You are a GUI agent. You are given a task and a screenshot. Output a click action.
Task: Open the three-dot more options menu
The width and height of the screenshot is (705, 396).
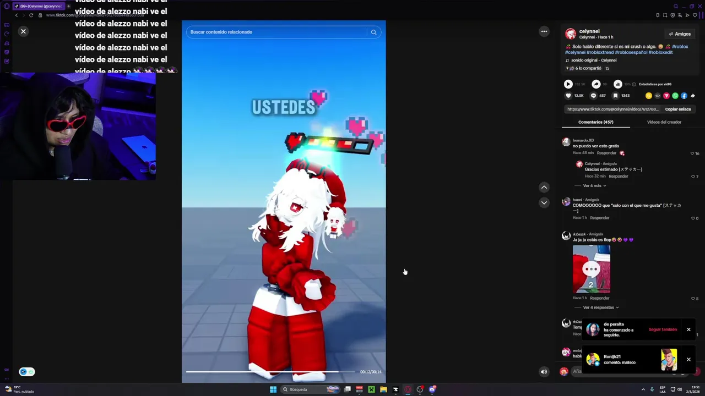(544, 31)
